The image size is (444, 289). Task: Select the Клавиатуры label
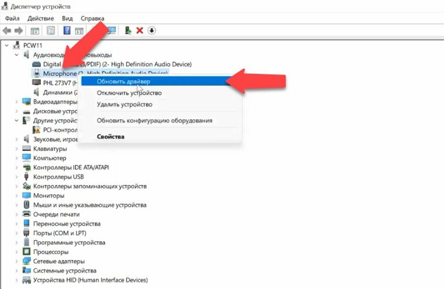(50, 149)
